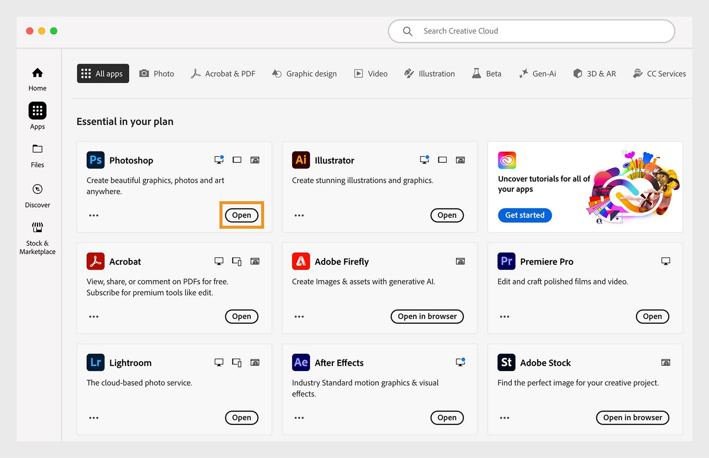Click the Acrobat app icon
The height and width of the screenshot is (458, 709).
pyautogui.click(x=95, y=261)
